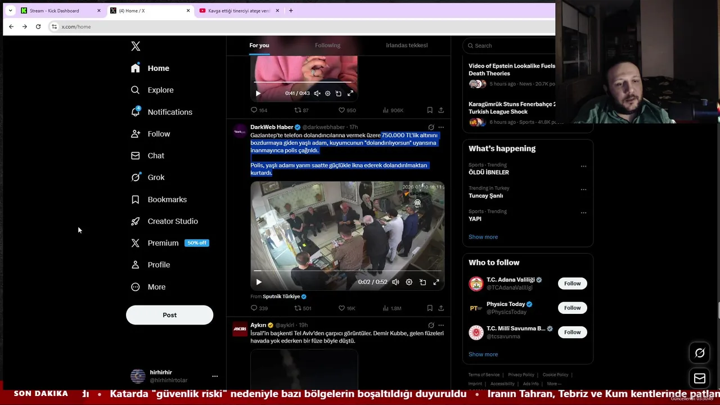The height and width of the screenshot is (405, 720).
Task: Switch to the For you tab
Action: click(x=259, y=45)
